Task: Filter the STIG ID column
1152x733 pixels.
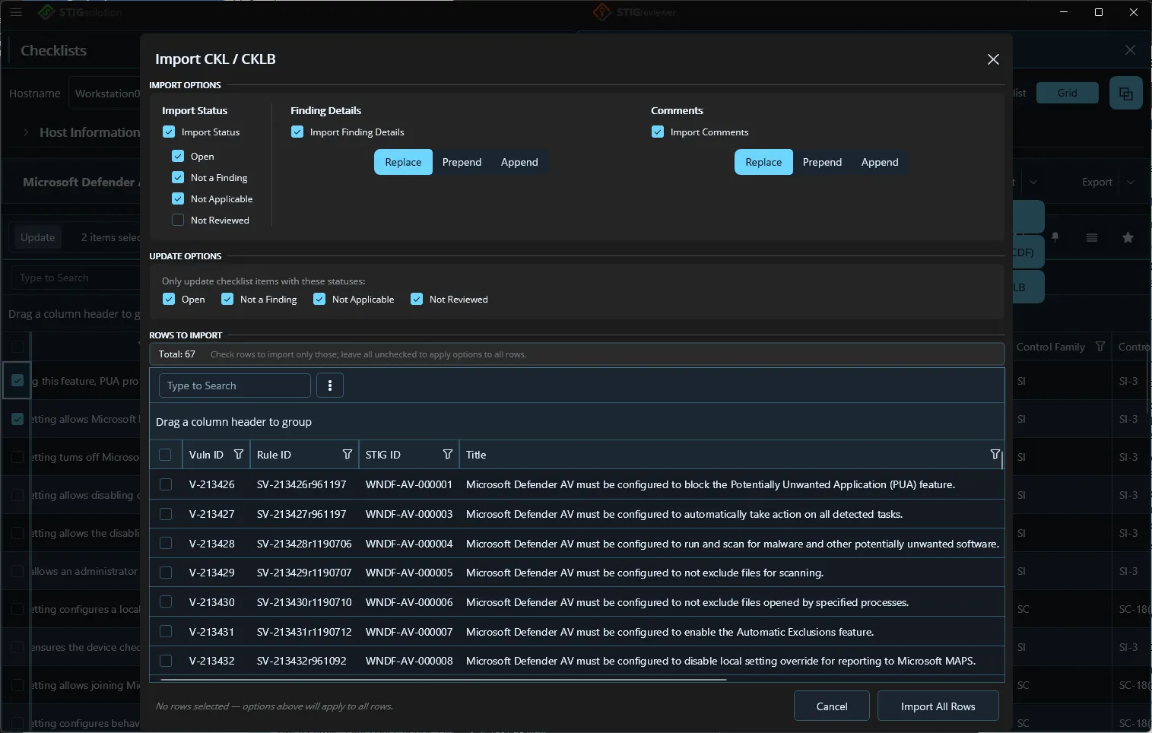Action: tap(448, 455)
